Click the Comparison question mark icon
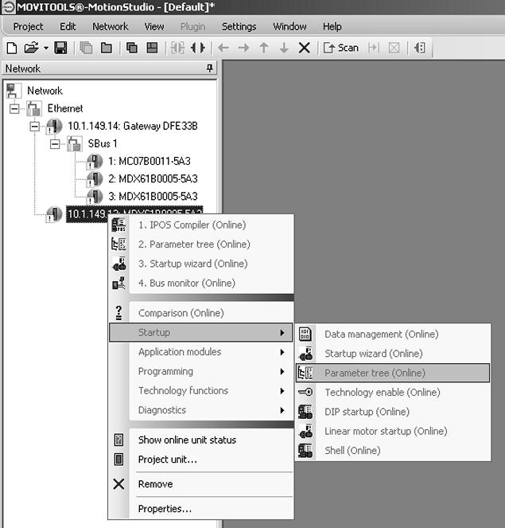505x528 pixels. pos(118,313)
